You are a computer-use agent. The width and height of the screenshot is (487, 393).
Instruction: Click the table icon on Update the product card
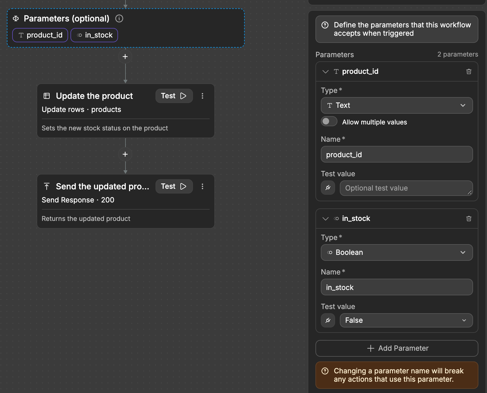point(47,96)
